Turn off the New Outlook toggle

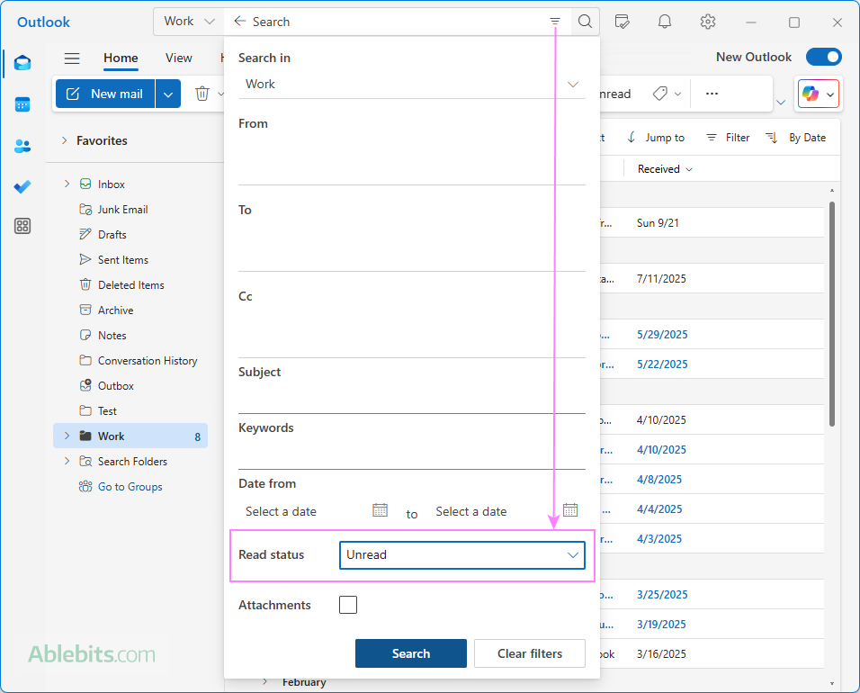(x=823, y=57)
